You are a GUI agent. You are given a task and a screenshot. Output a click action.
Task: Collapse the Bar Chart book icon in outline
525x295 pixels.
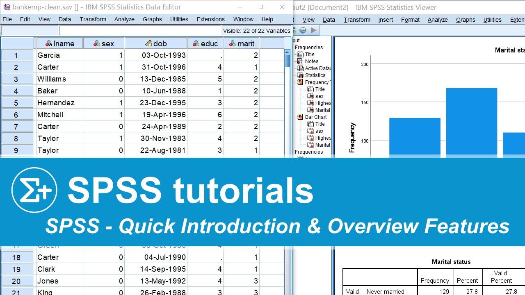(300, 117)
